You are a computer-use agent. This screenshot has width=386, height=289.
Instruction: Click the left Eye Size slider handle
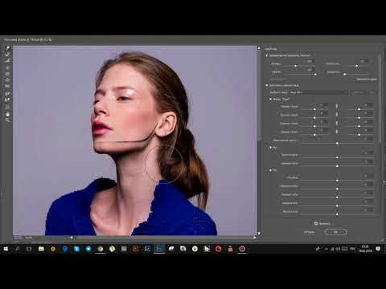(314, 109)
